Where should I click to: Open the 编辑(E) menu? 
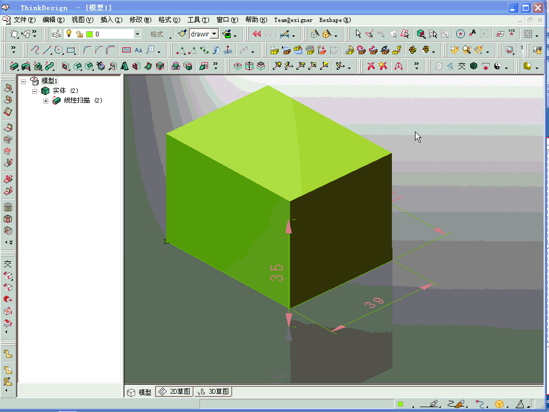click(54, 20)
